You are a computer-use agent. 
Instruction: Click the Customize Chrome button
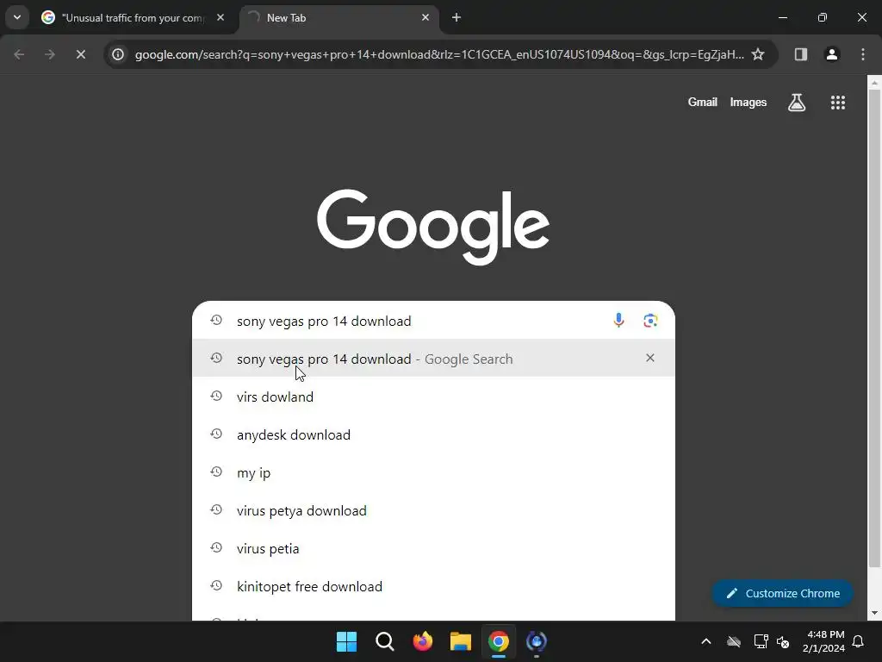(x=782, y=593)
